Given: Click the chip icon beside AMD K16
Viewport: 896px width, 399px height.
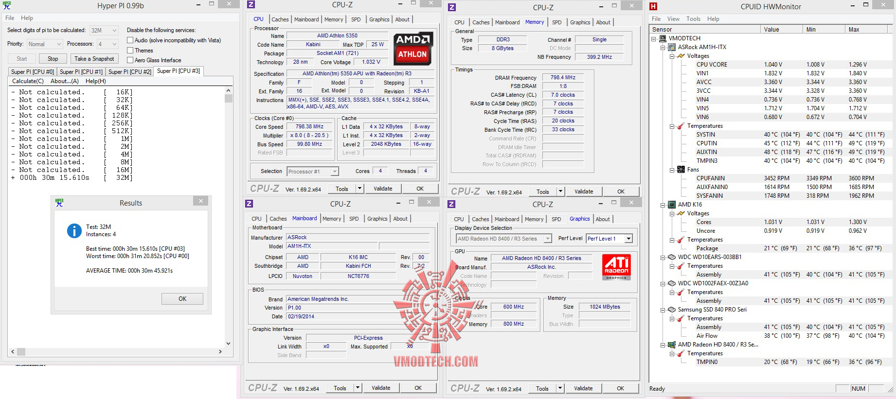Looking at the screenshot, I should pos(672,205).
